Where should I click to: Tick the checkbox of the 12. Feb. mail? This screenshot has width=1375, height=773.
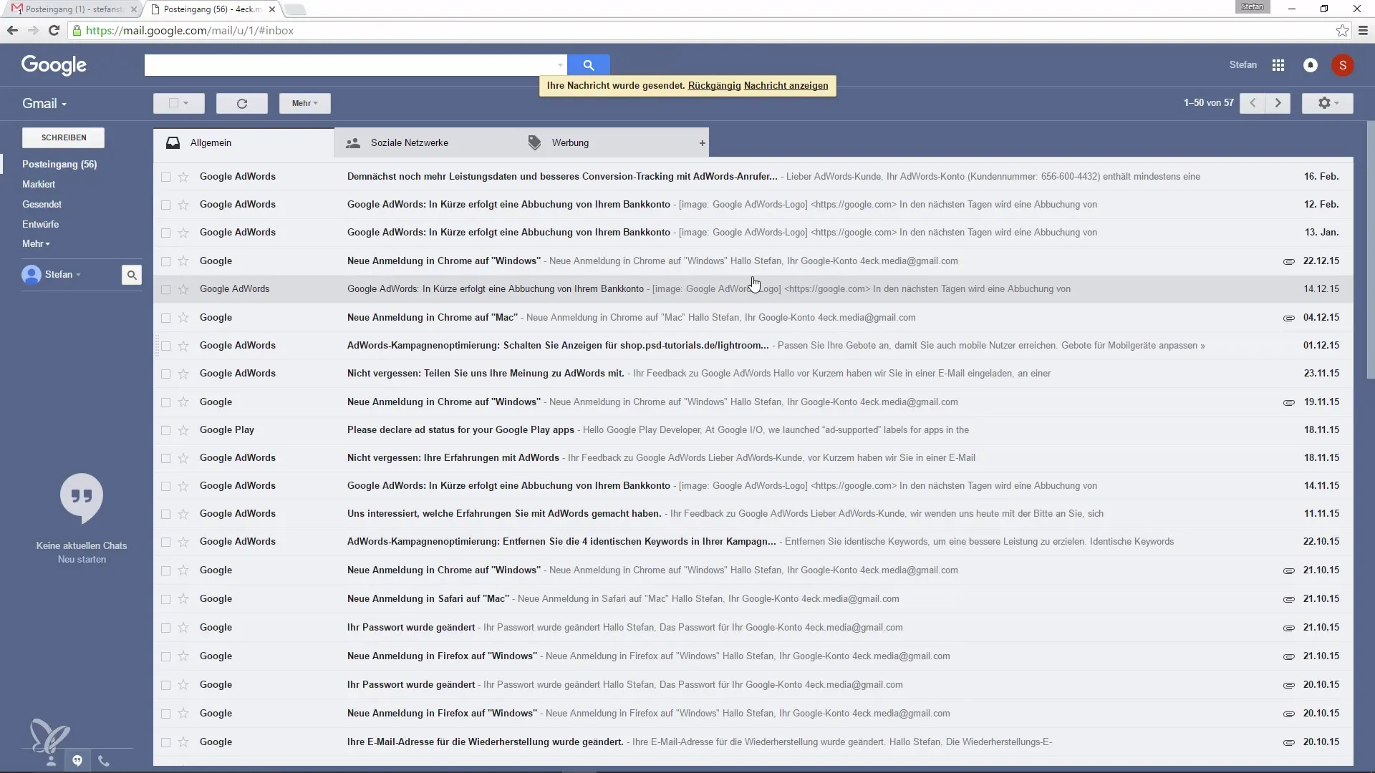click(165, 205)
